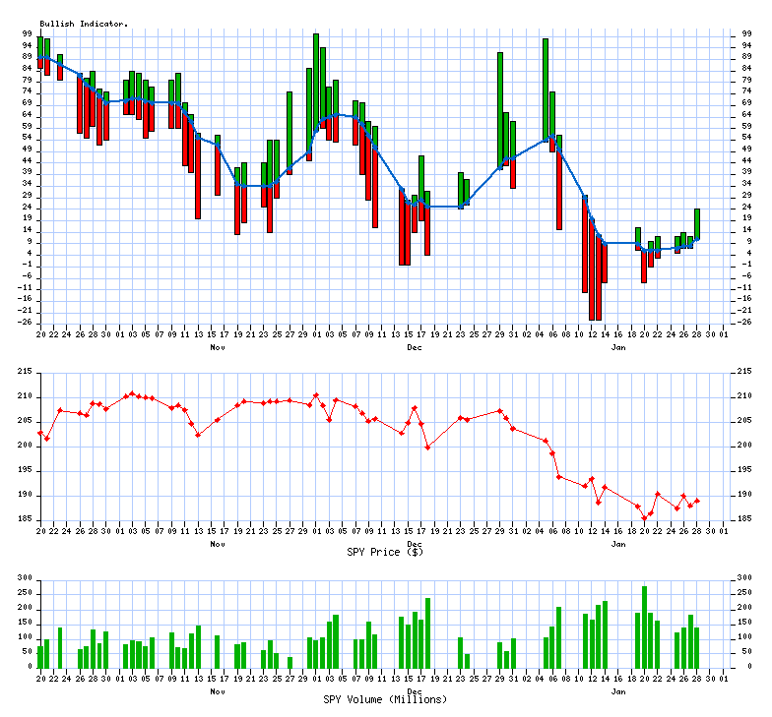Click the lowest red SPY price point
Image resolution: width=772 pixels, height=717 pixels.
[x=645, y=517]
